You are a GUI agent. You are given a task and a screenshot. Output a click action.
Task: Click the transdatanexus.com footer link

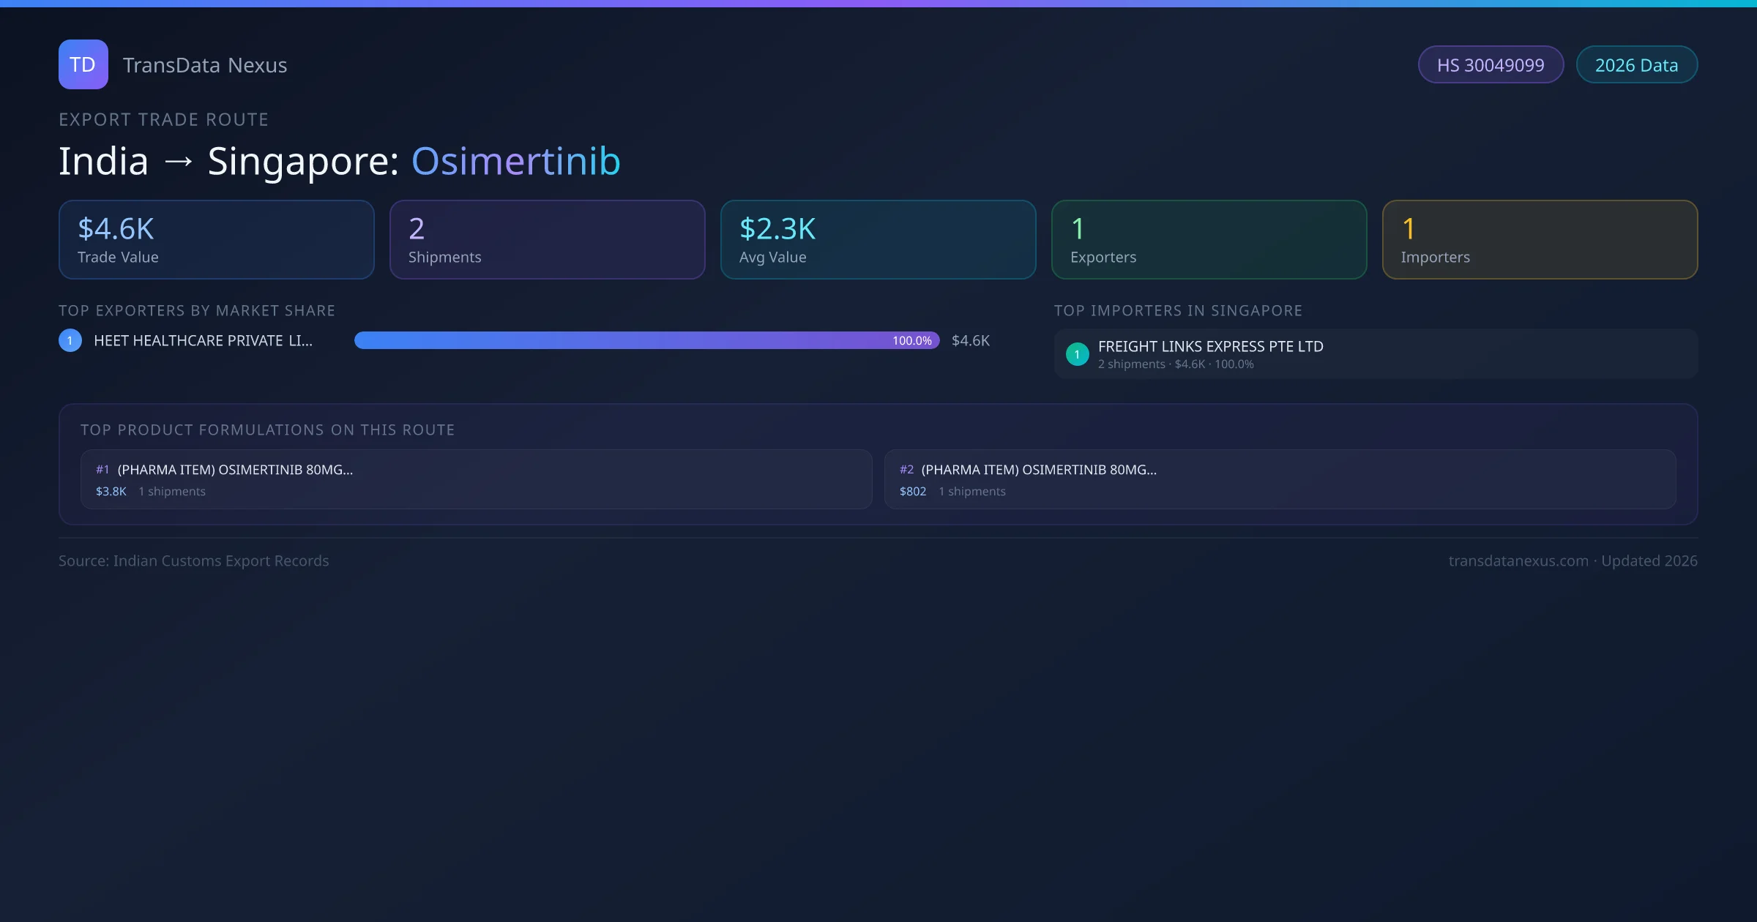click(x=1518, y=561)
